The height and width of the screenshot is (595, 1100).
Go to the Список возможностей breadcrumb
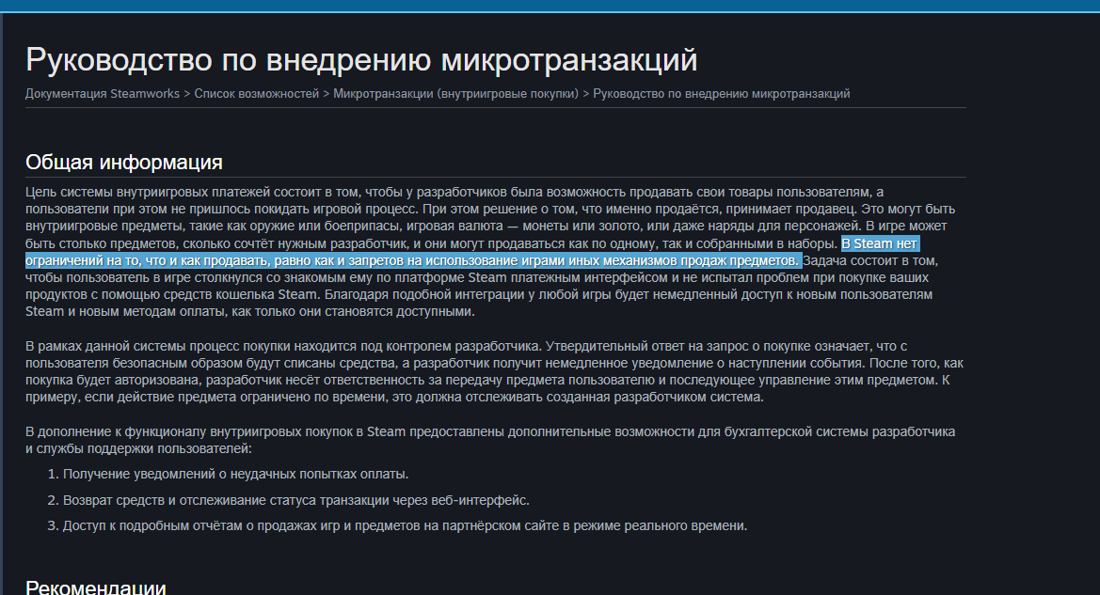pos(256,94)
